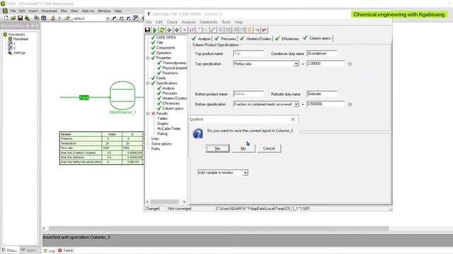Select the Feed stream label on flowsheet
The height and width of the screenshot is (254, 453).
[x=84, y=97]
